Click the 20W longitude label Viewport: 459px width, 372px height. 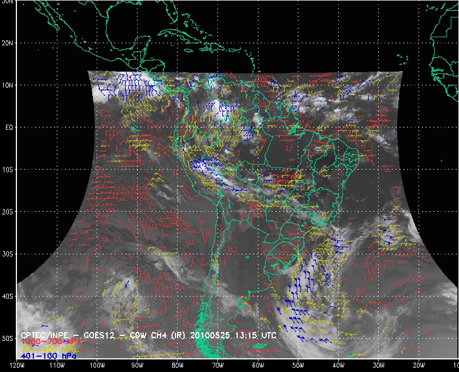click(419, 365)
